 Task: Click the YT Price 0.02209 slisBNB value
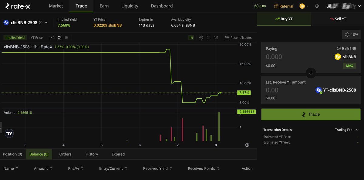pos(107,25)
